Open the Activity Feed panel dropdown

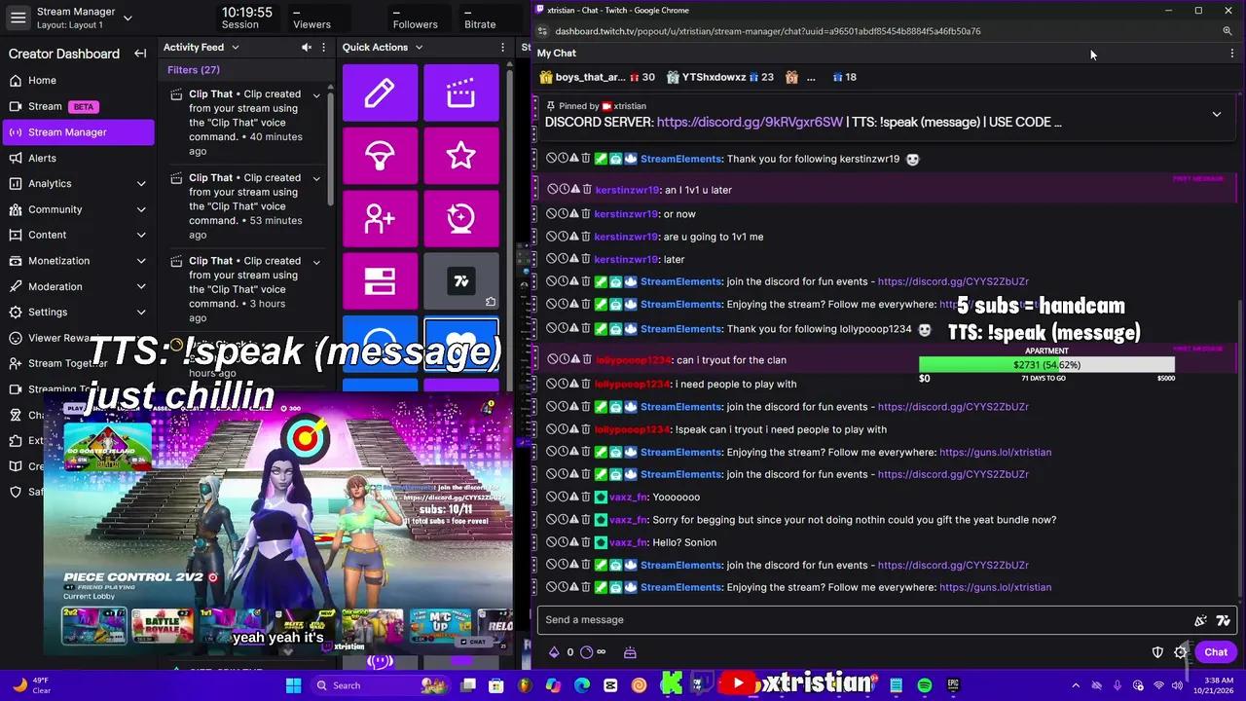tap(236, 47)
